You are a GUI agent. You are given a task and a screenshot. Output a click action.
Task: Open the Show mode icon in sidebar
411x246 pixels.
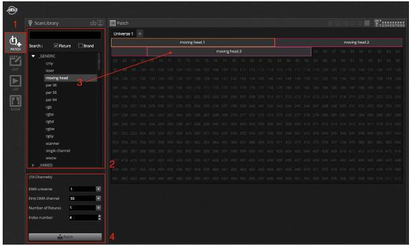click(15, 103)
